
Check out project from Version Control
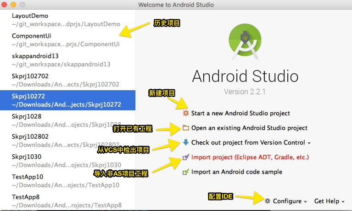(248, 142)
